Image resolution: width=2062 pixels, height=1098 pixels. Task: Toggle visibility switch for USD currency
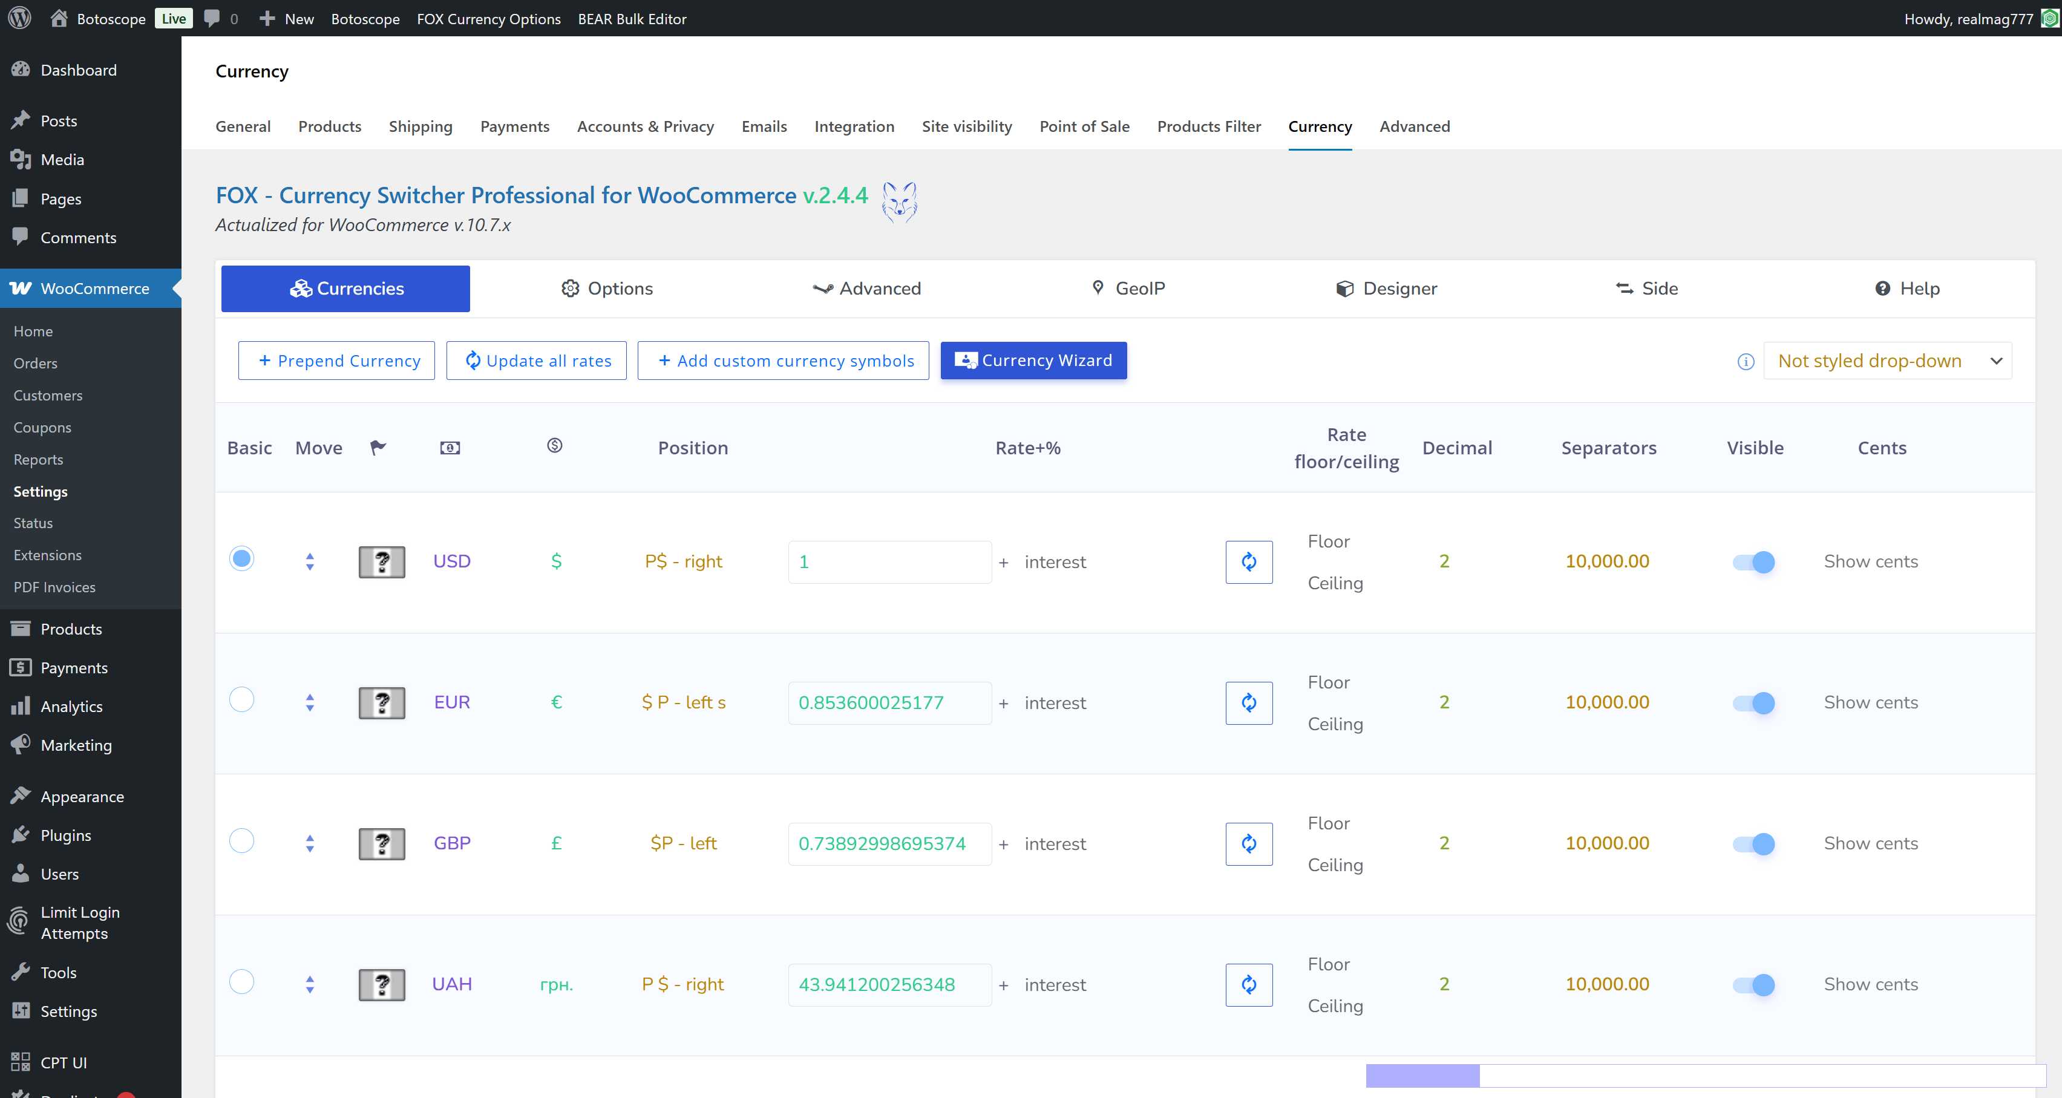[1753, 562]
